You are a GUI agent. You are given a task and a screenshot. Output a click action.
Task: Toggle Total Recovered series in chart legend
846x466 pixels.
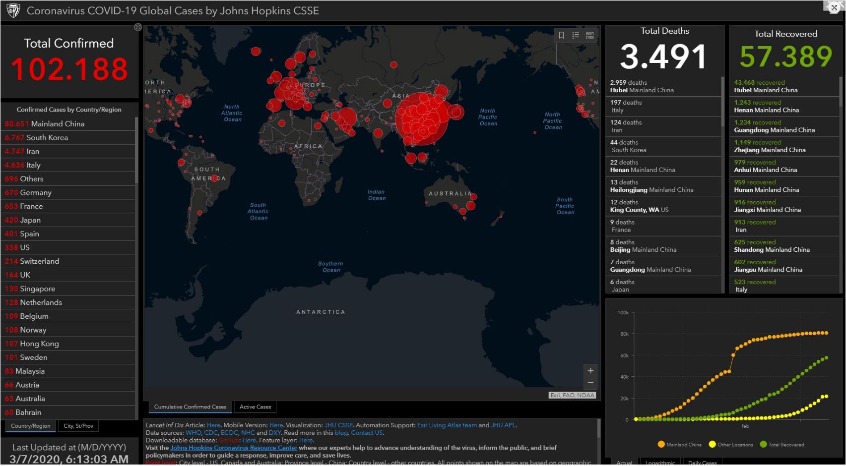(x=782, y=445)
